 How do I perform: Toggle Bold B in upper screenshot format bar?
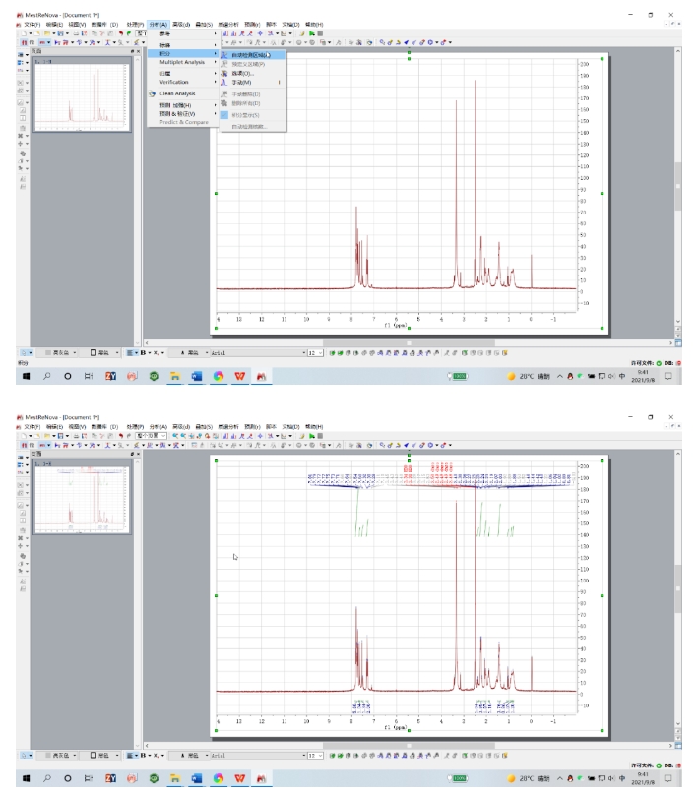coord(143,353)
